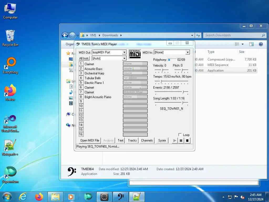Click the grayed-out Play button
Viewport: 269px width, 202px height.
174,140
